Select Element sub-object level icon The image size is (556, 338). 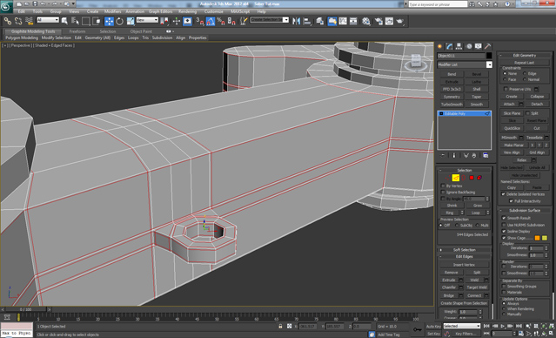tap(479, 178)
